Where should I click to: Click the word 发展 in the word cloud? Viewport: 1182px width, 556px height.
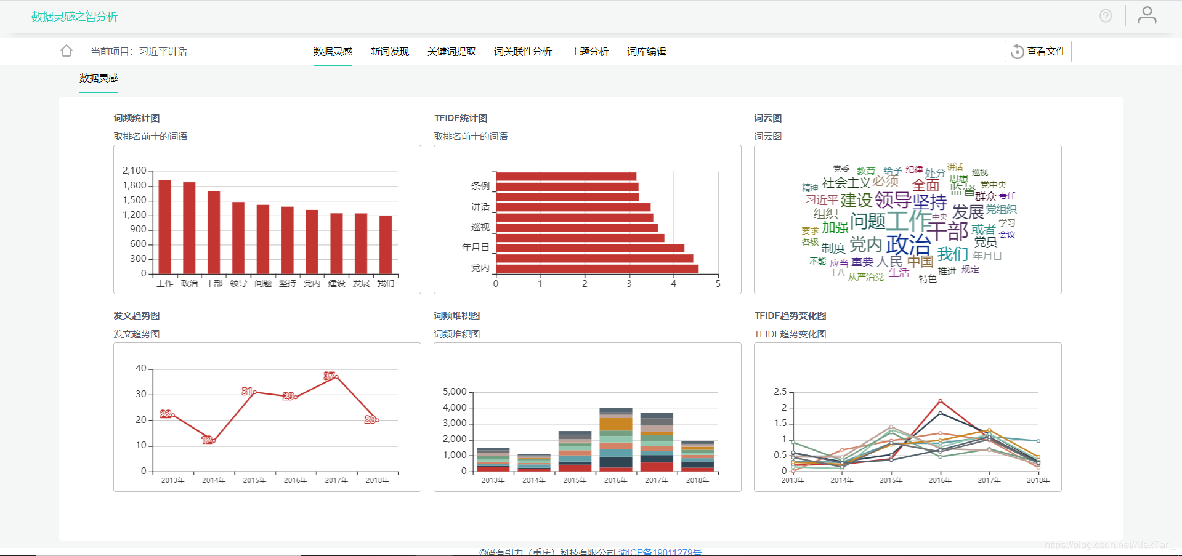[968, 212]
